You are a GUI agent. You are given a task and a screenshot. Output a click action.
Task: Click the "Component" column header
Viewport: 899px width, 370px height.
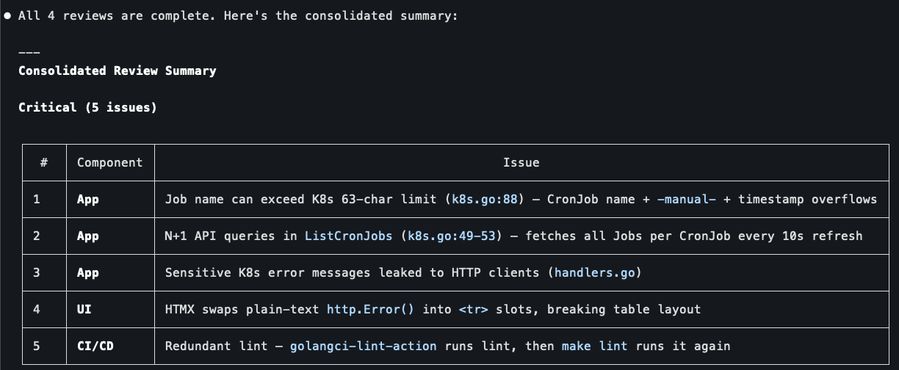110,162
